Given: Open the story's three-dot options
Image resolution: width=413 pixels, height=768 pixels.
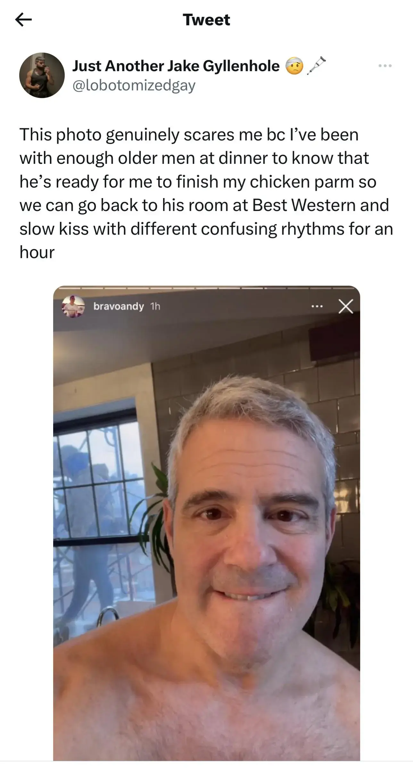Looking at the screenshot, I should tap(317, 307).
